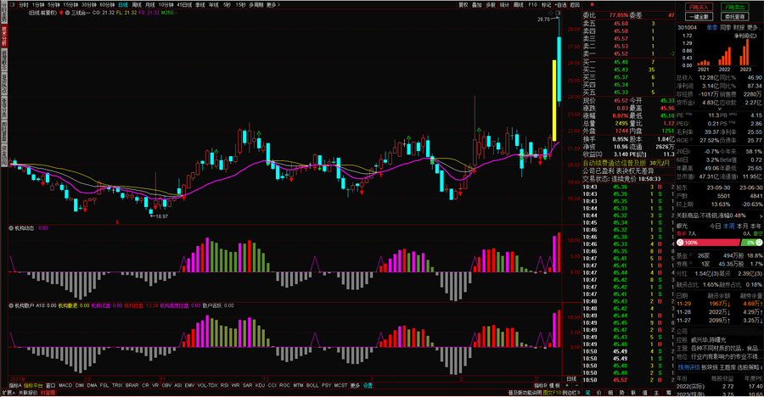Expand 更多 indicators list at bottom bar
The width and height of the screenshot is (764, 397).
point(354,385)
